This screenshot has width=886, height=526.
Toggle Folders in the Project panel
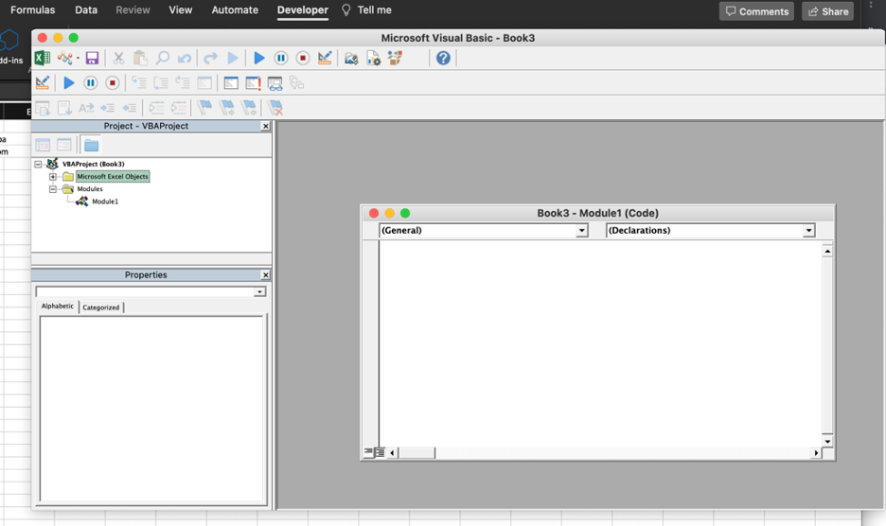click(x=91, y=145)
